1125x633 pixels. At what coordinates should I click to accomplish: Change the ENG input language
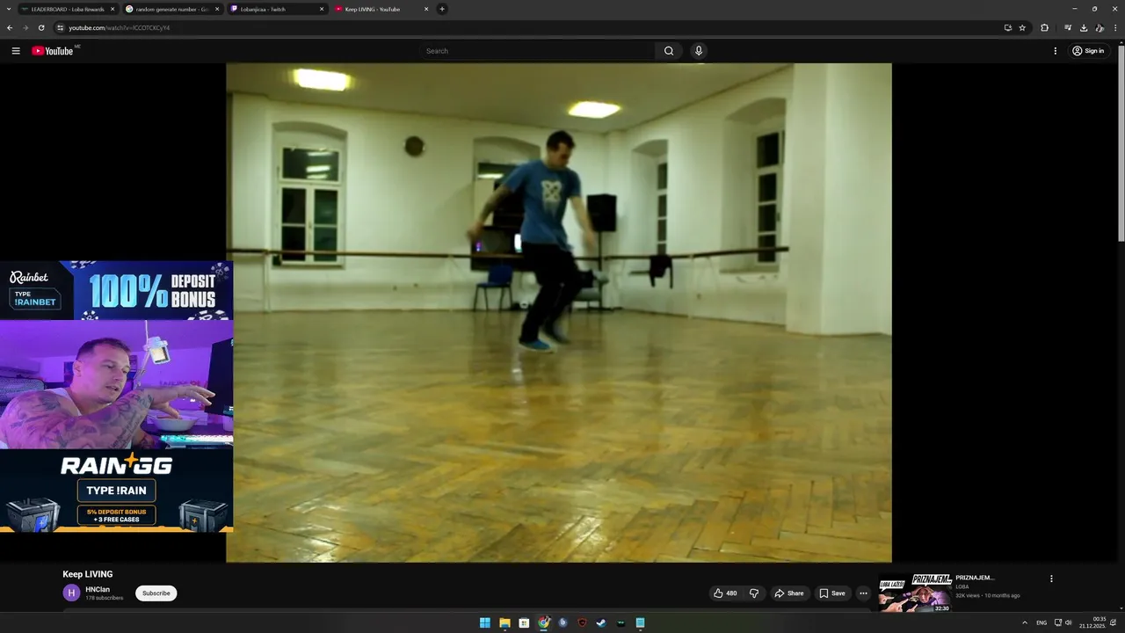(1042, 622)
